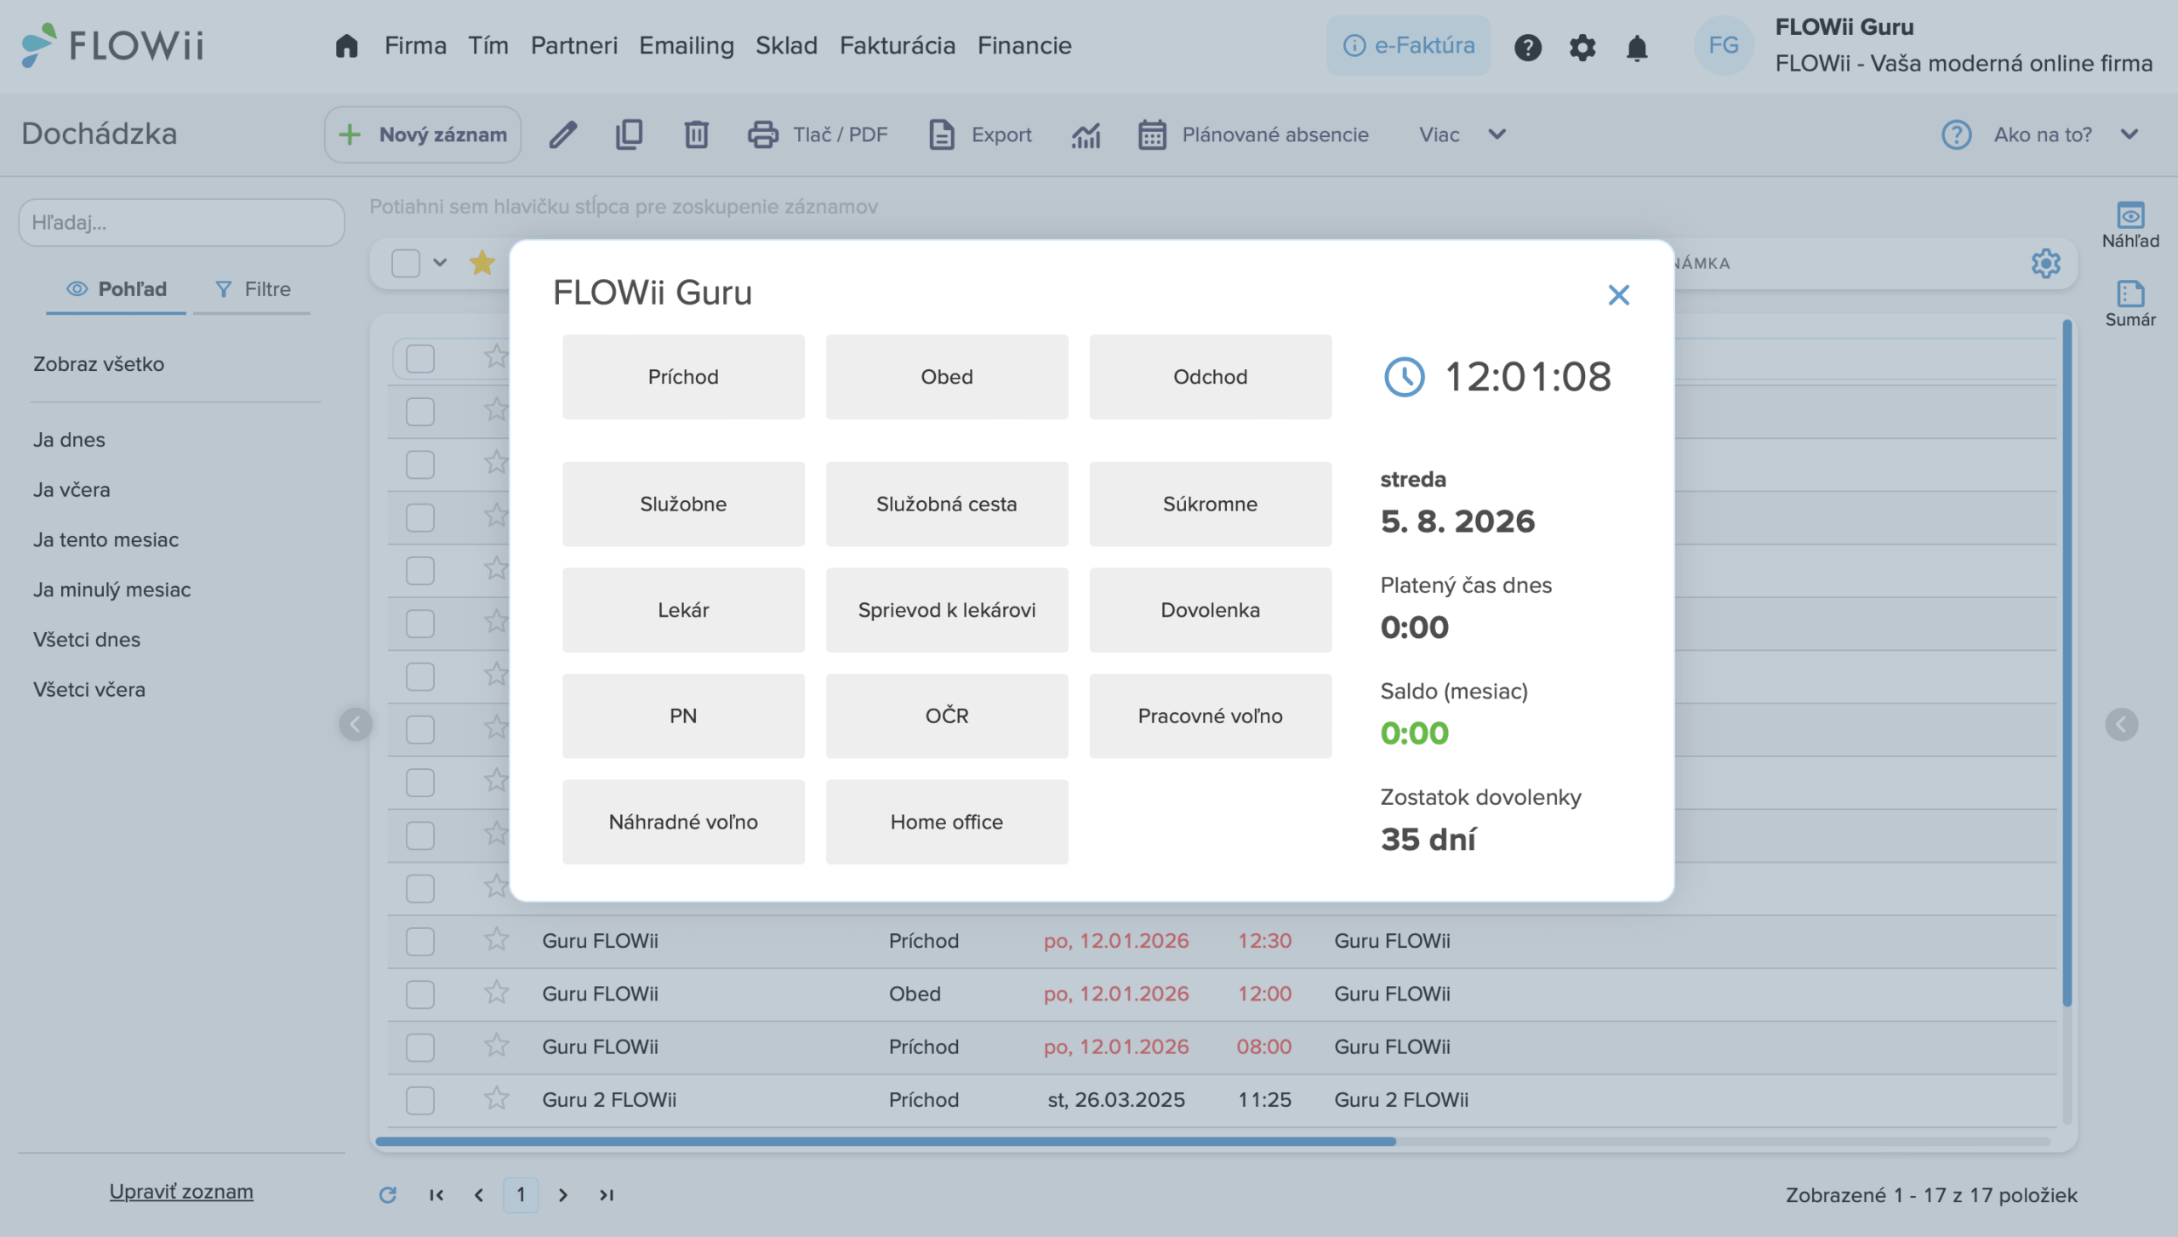
Task: Expand the Viac menu
Action: (1462, 134)
